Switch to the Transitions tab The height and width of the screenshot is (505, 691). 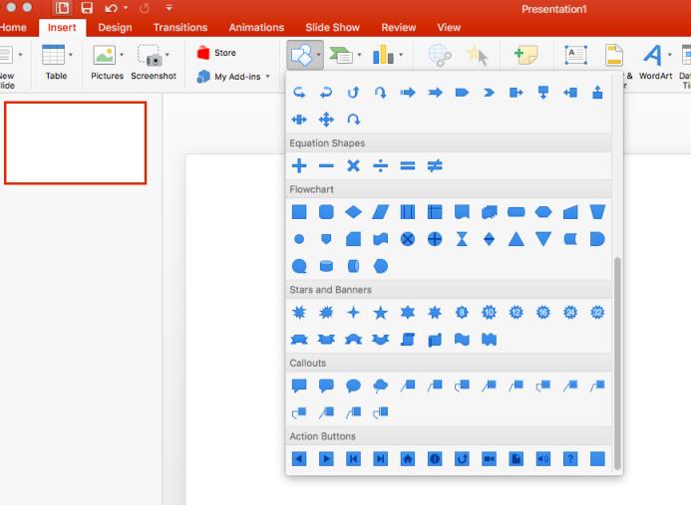tap(180, 27)
